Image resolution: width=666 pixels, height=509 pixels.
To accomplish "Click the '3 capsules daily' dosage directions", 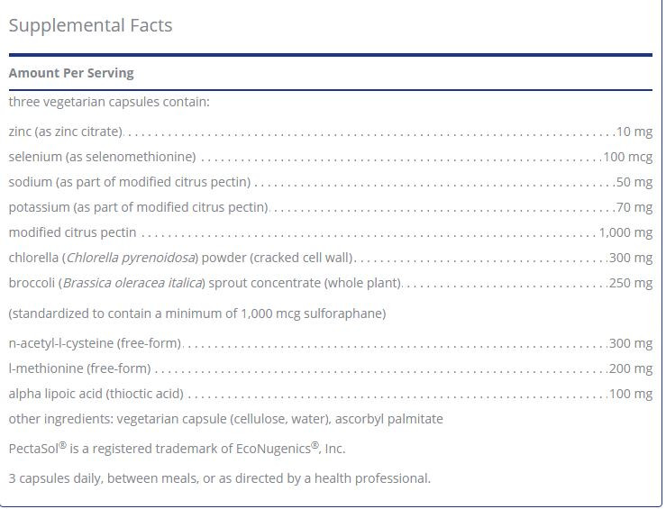I will (x=219, y=478).
